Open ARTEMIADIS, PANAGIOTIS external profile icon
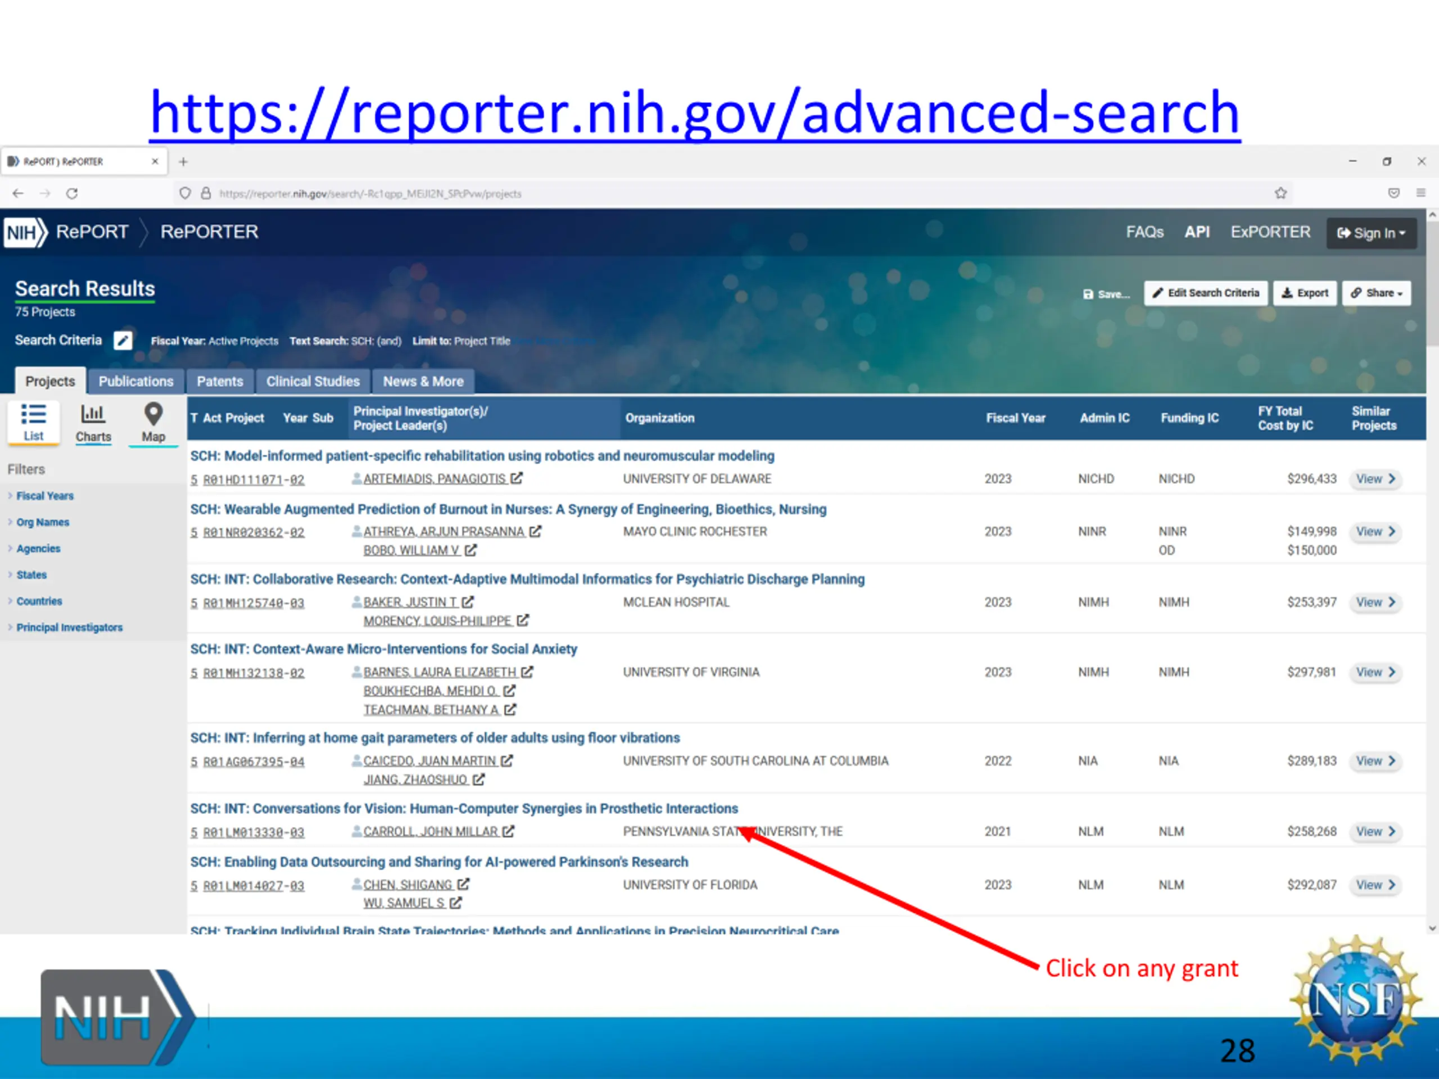Screen dimensions: 1439x1079 pyautogui.click(x=517, y=478)
